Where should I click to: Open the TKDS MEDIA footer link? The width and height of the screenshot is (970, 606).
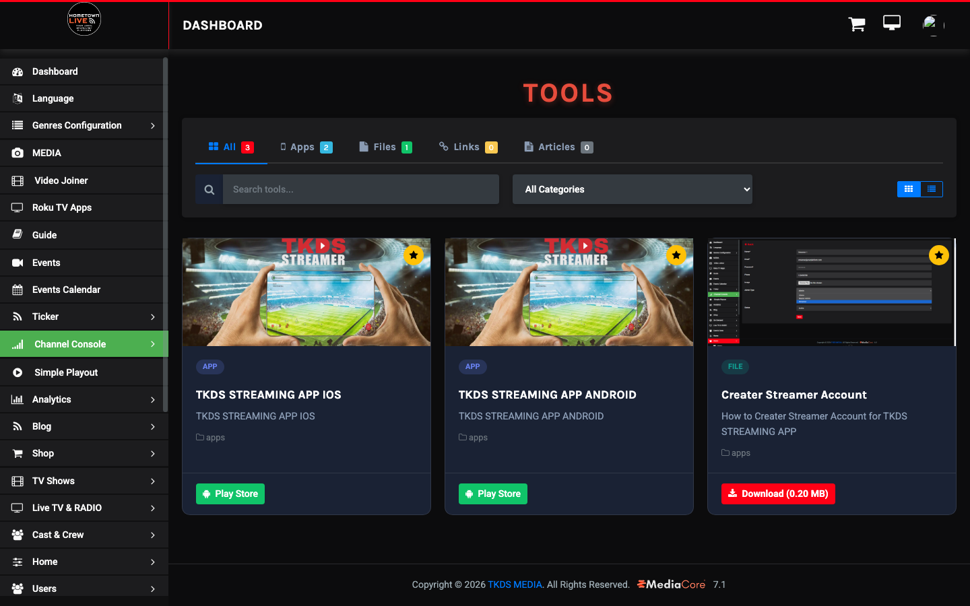tap(515, 584)
